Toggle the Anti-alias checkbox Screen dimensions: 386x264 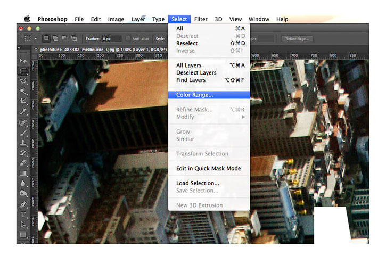click(x=128, y=39)
